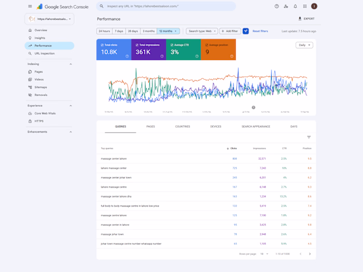The image size is (363, 272).
Task: Collapse the Enhancements section
Action: (71, 132)
